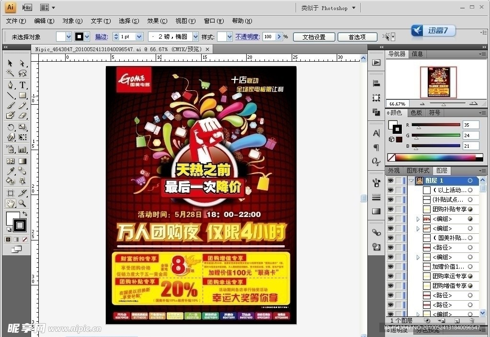The image size is (490, 337).
Task: Open brush 2 磅，椭圆 dropdown
Action: (195, 37)
